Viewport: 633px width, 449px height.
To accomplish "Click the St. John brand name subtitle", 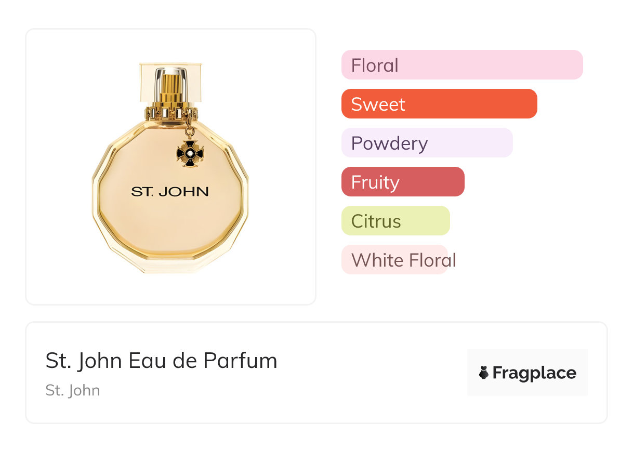I will [x=73, y=390].
